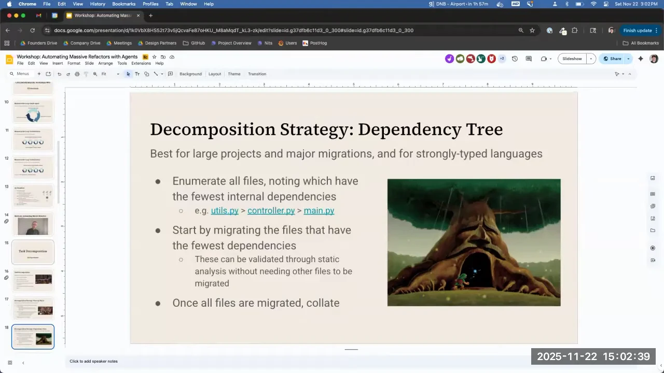Click the Layout button
664x373 pixels.
click(x=215, y=74)
